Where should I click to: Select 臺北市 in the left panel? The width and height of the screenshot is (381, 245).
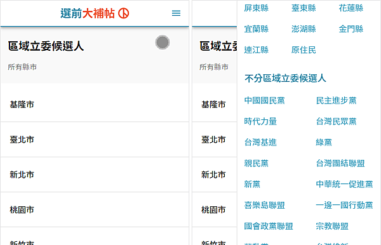tap(95, 140)
